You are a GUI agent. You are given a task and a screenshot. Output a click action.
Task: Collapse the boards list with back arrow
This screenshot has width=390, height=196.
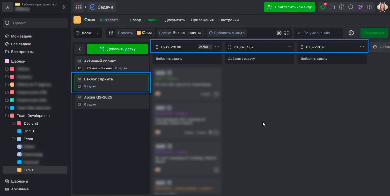click(80, 49)
